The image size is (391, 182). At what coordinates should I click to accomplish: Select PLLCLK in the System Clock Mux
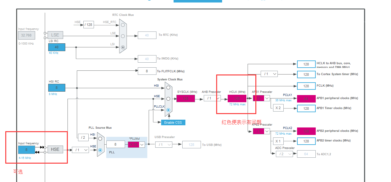coord(168,110)
